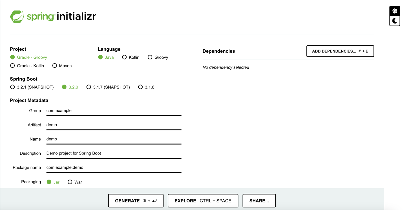Choose Java language
The image size is (404, 210).
point(106,57)
